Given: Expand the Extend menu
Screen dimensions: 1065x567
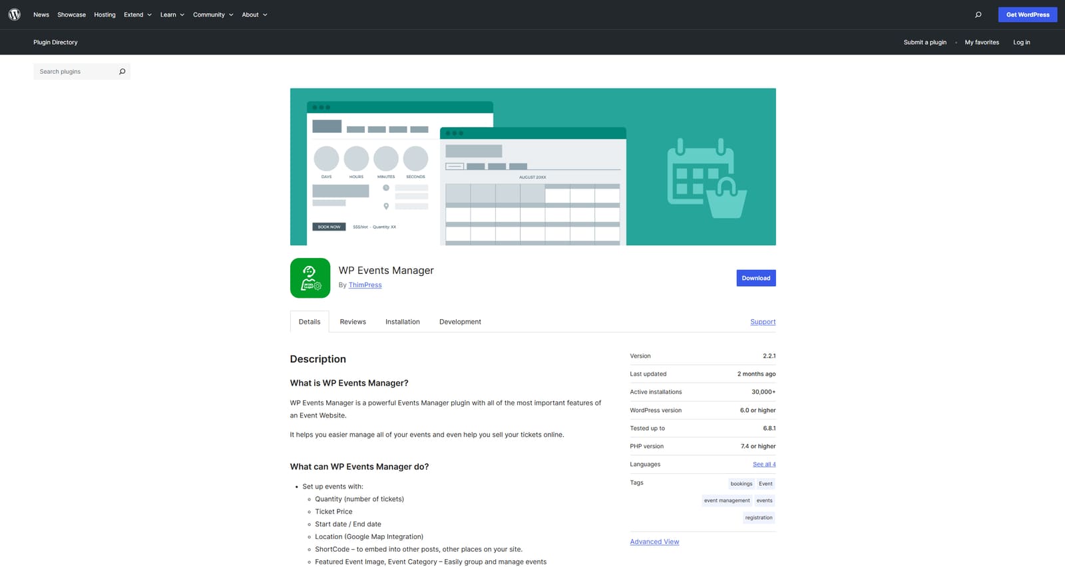Looking at the screenshot, I should 138,15.
